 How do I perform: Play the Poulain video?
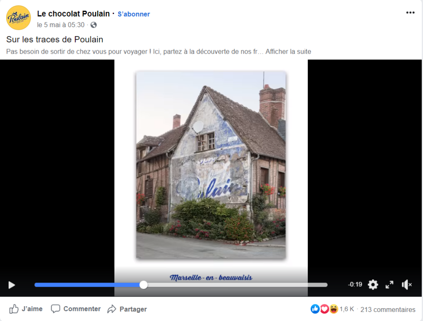[x=12, y=285]
